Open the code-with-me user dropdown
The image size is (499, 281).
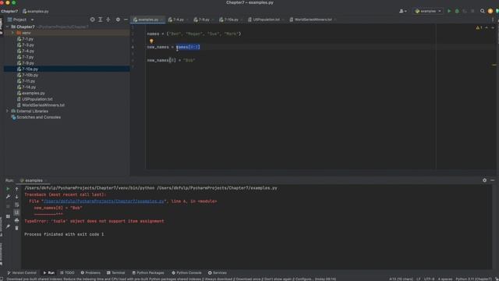pos(402,11)
